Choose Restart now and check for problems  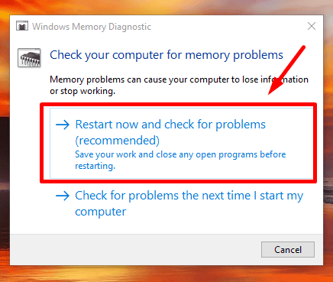tap(182, 143)
